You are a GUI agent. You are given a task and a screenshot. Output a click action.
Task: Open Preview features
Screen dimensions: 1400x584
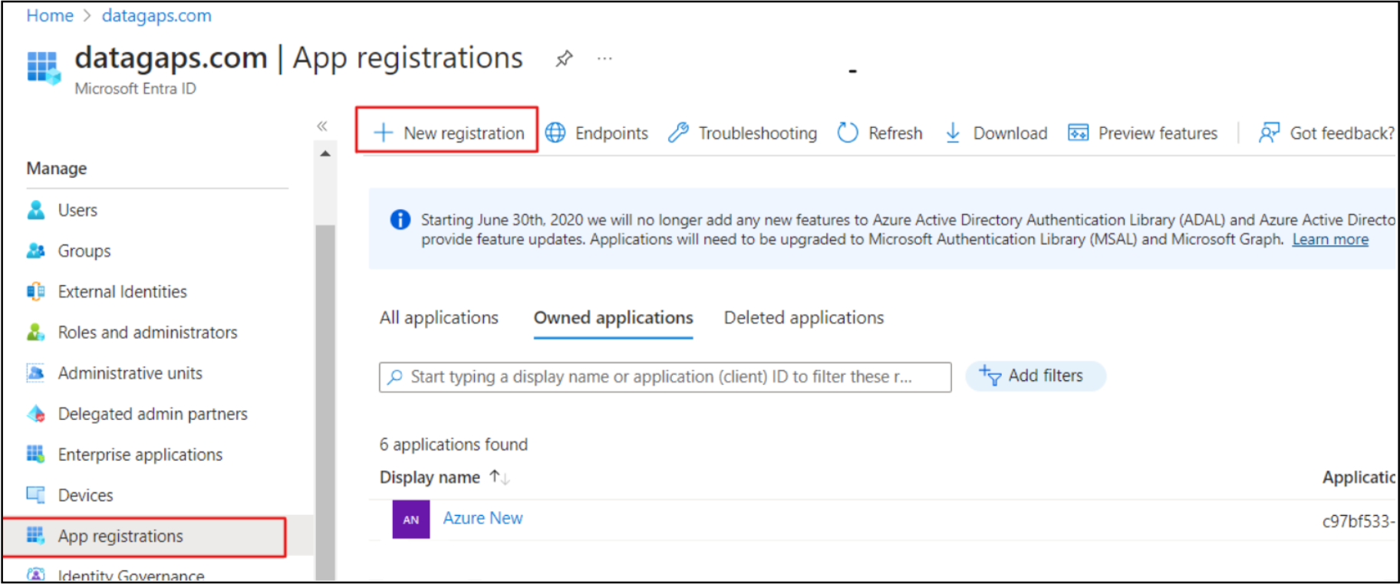pos(1143,133)
